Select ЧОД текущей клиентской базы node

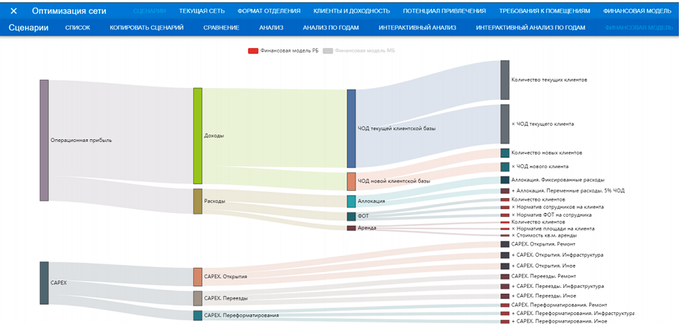pos(352,129)
